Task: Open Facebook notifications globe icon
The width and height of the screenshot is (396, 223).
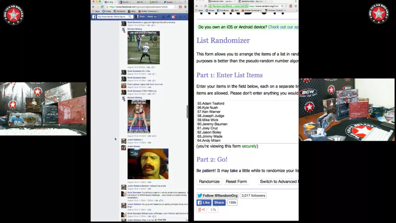Action: click(173, 17)
